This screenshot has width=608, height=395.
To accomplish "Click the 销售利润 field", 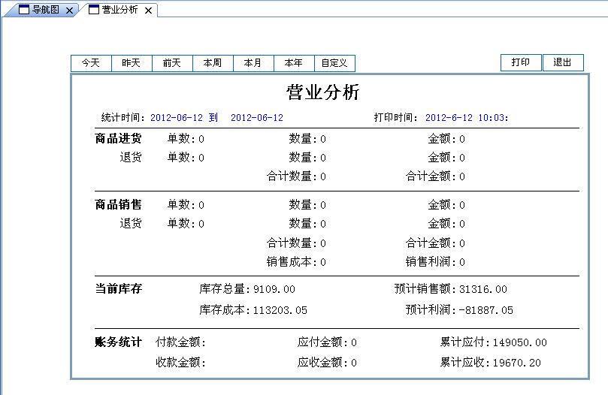I will (x=435, y=262).
